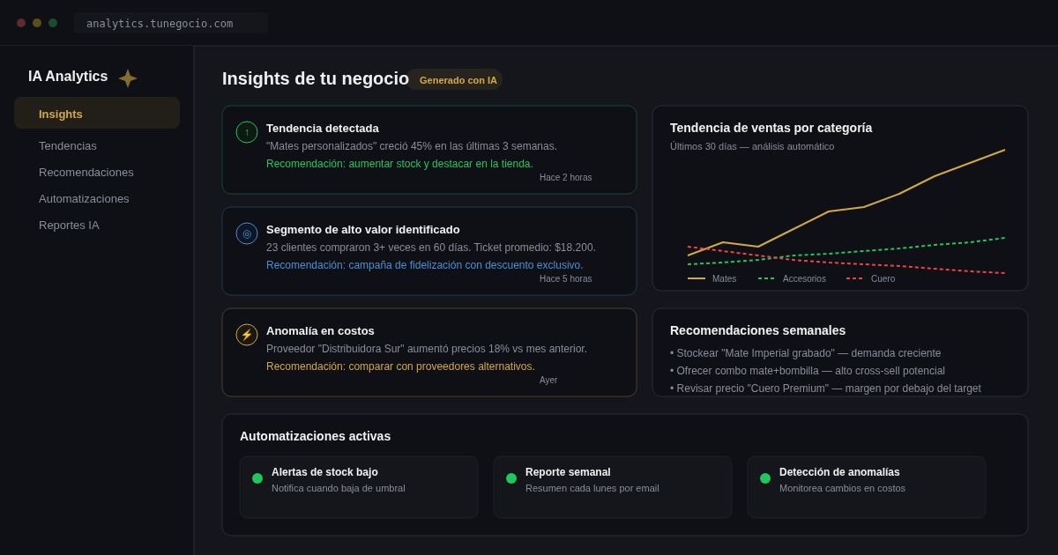Toggle the status dot for Alertas de stock bajo
This screenshot has width=1058, height=555.
coord(257,478)
